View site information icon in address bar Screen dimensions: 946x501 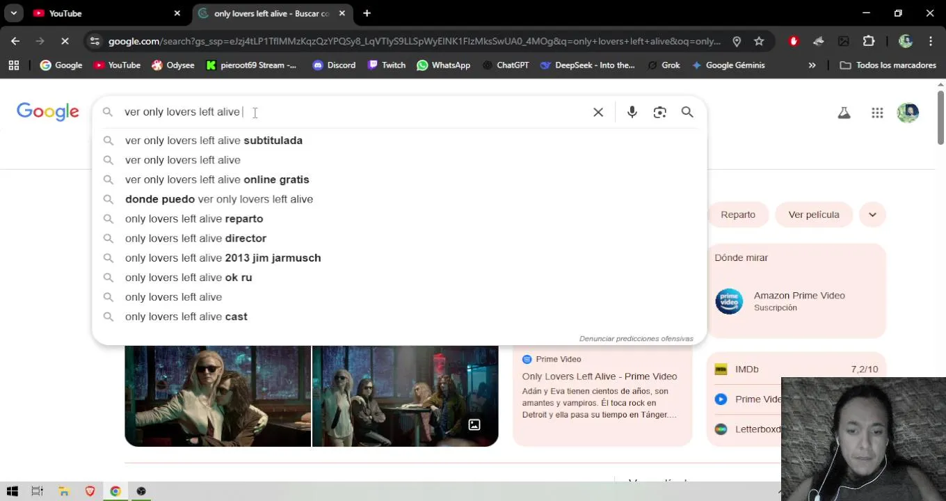[95, 41]
